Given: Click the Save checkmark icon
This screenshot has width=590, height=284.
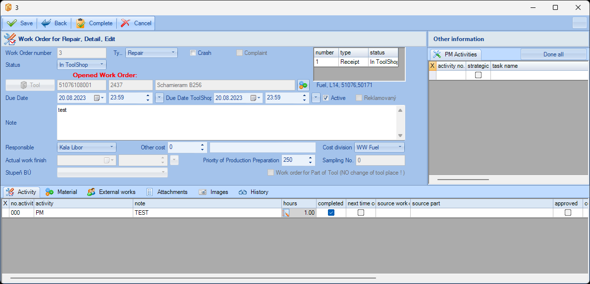Looking at the screenshot, I should (x=11, y=23).
